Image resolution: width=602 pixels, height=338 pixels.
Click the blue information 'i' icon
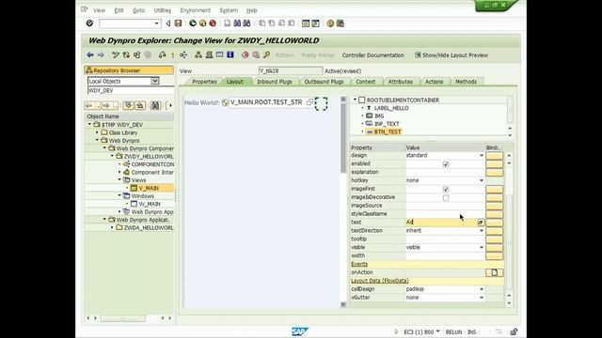(230, 54)
